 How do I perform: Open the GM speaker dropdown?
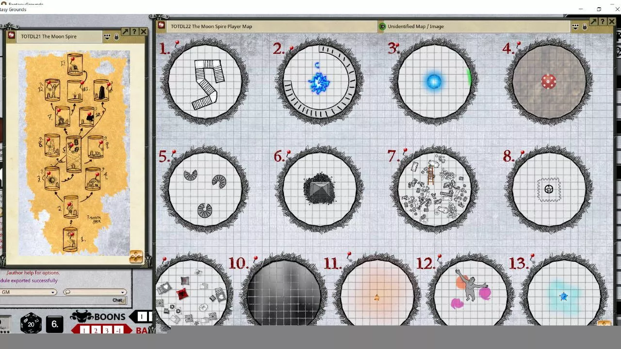(28, 292)
